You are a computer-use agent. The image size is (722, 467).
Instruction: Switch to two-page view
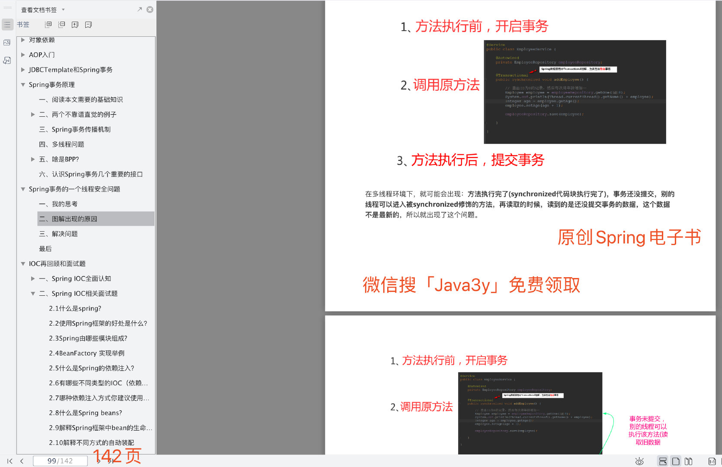(689, 461)
